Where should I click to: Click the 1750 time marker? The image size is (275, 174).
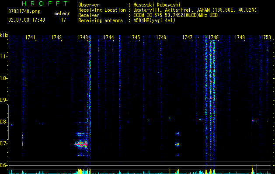pos(266,37)
